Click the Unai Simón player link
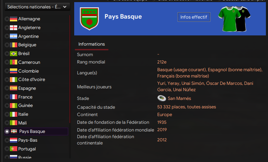268x162 pixels. click(192, 83)
